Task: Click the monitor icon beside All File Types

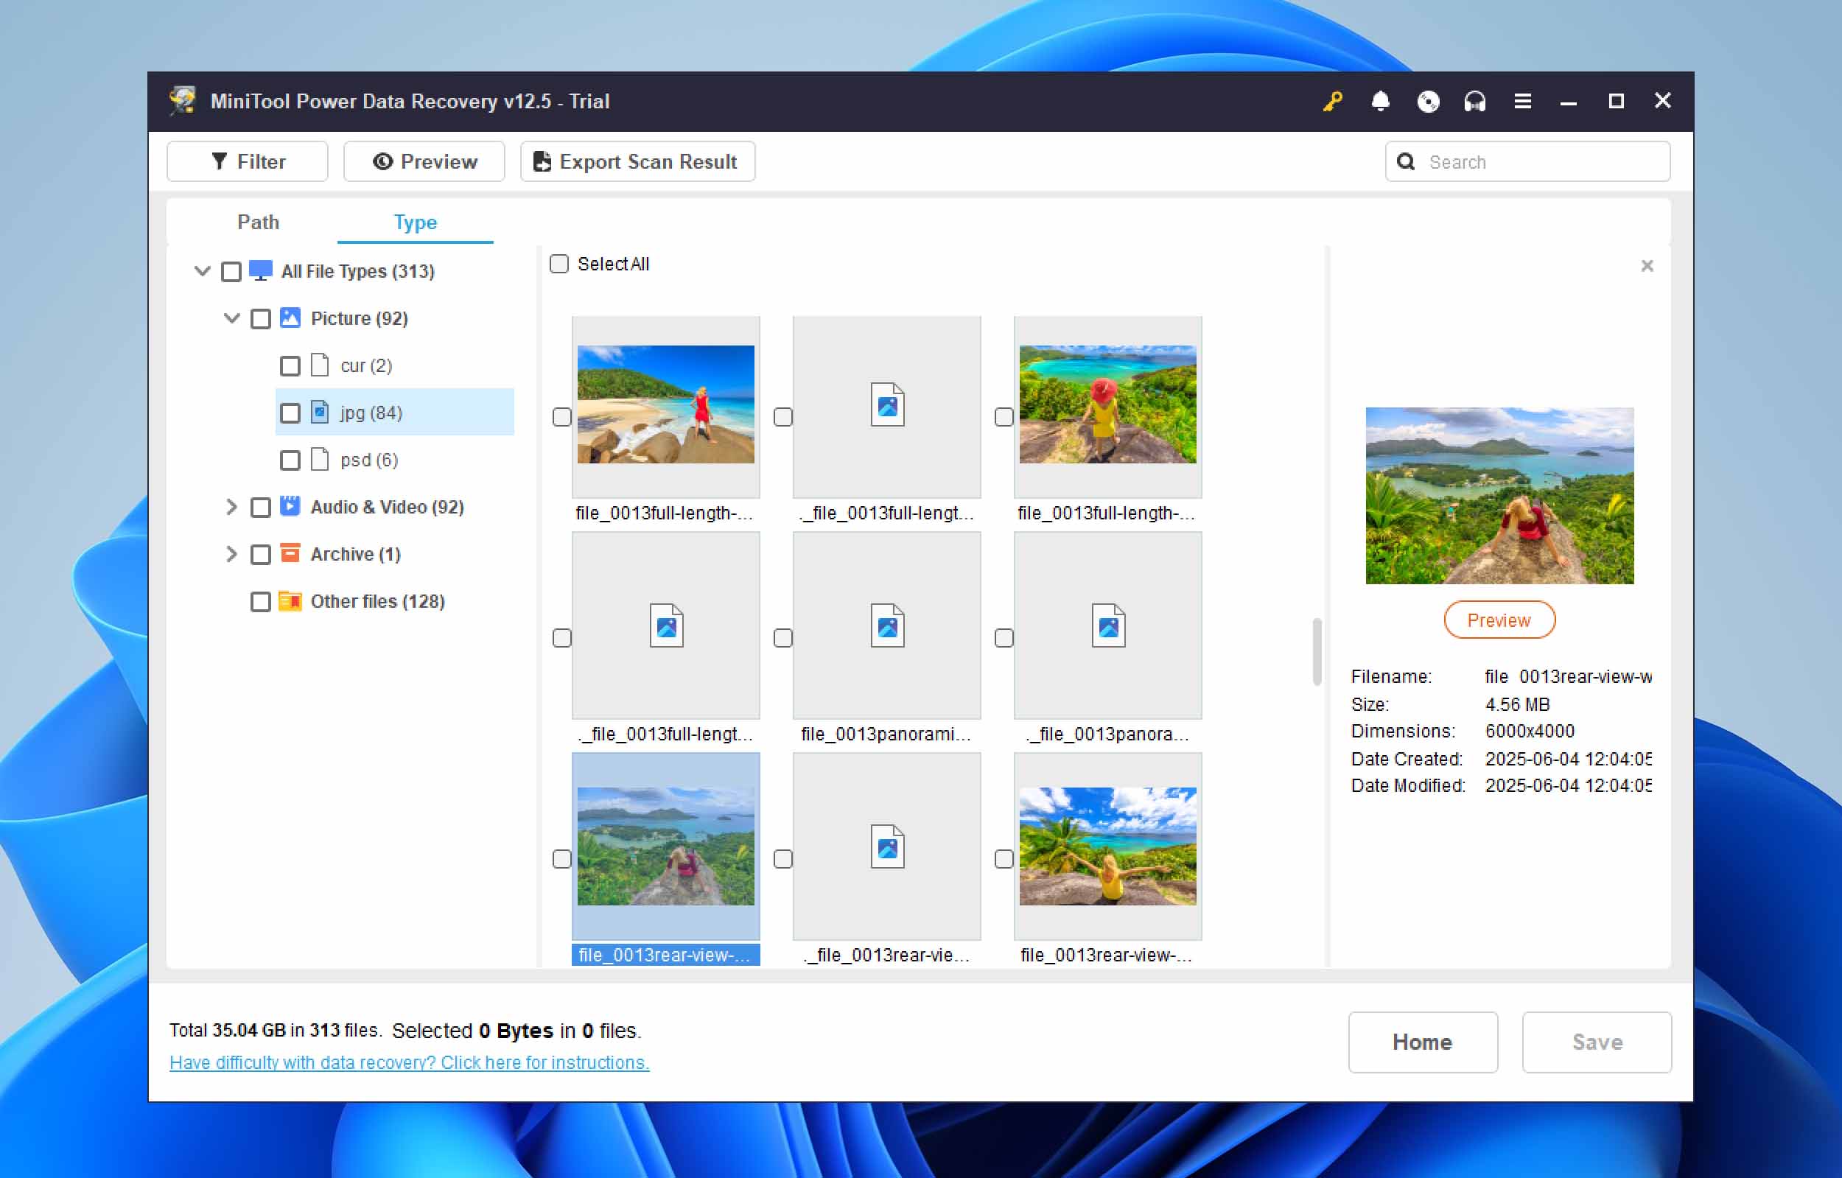Action: [261, 271]
